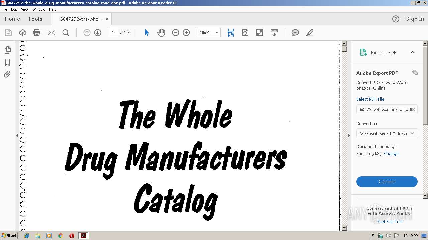Open File Explorer from taskbar
The height and width of the screenshot is (240, 428).
pyautogui.click(x=38, y=236)
